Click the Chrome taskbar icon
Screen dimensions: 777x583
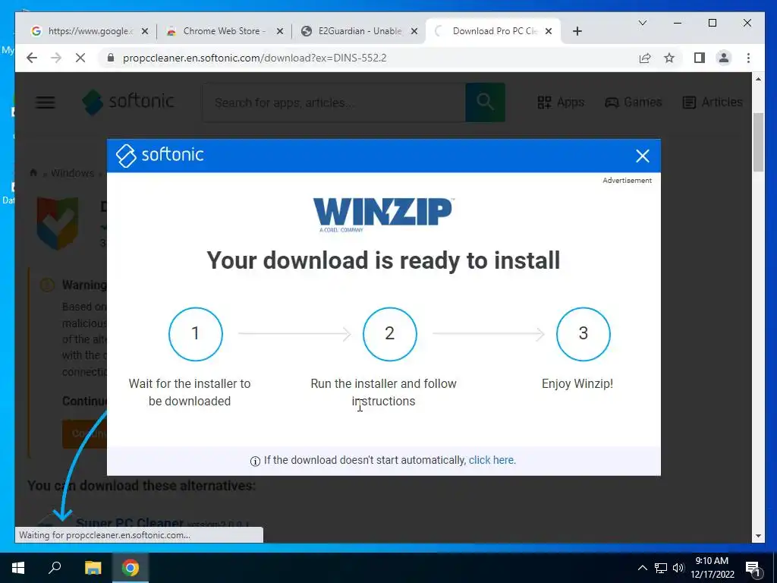(131, 568)
